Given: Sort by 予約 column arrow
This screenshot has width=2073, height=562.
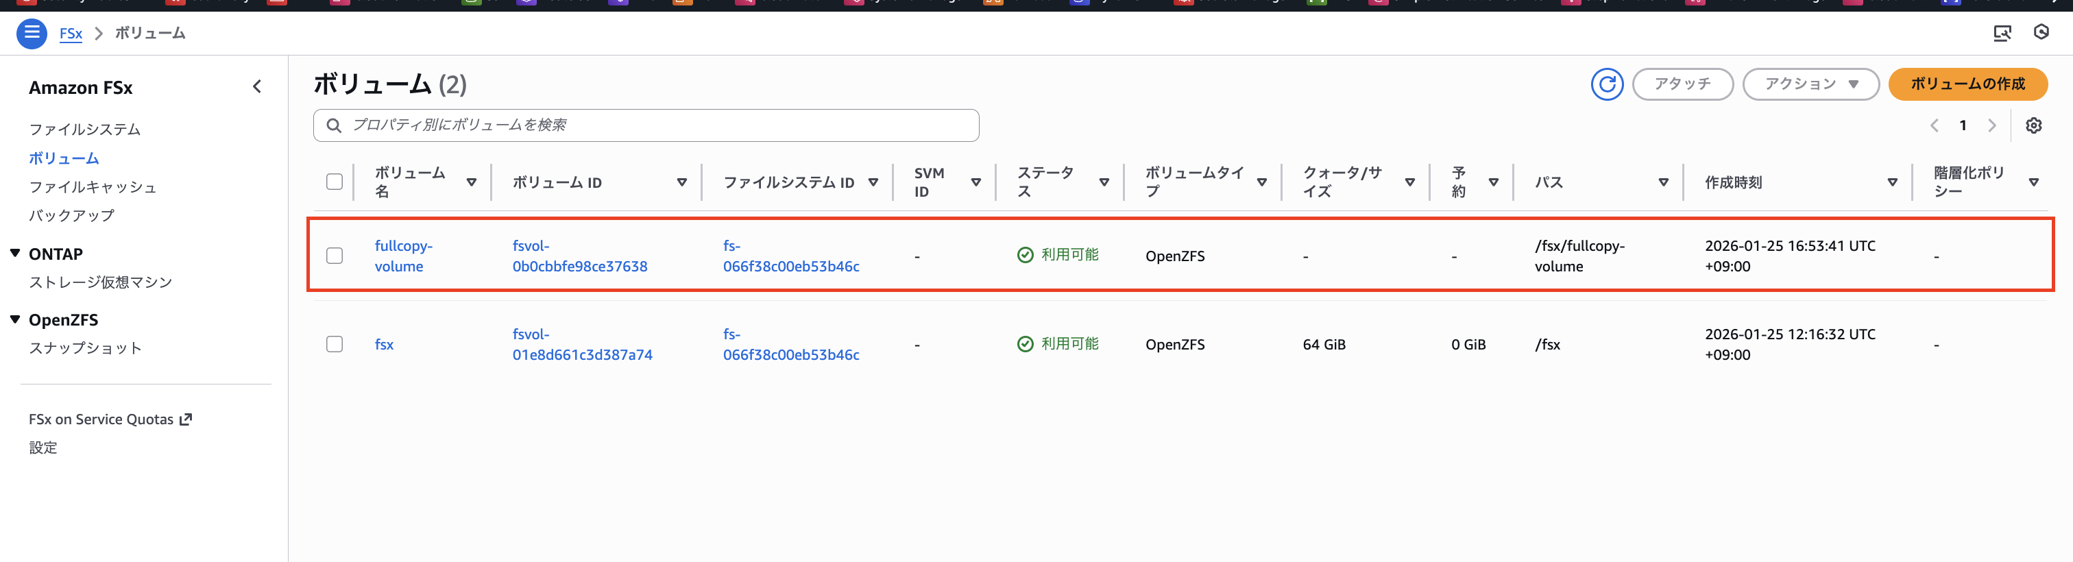Looking at the screenshot, I should [1494, 182].
